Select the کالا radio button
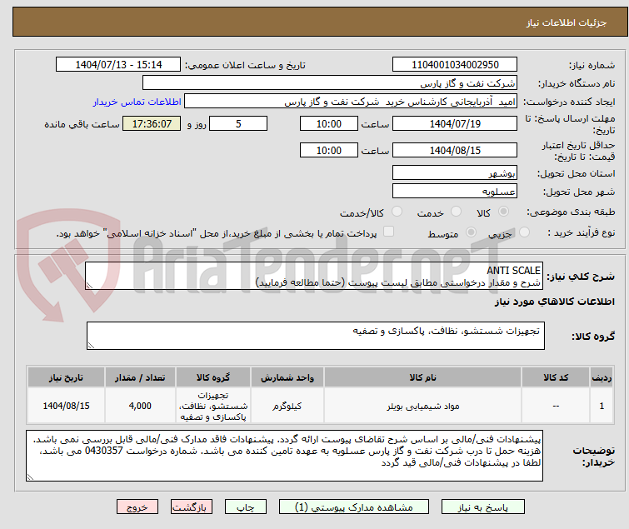 tap(503, 212)
